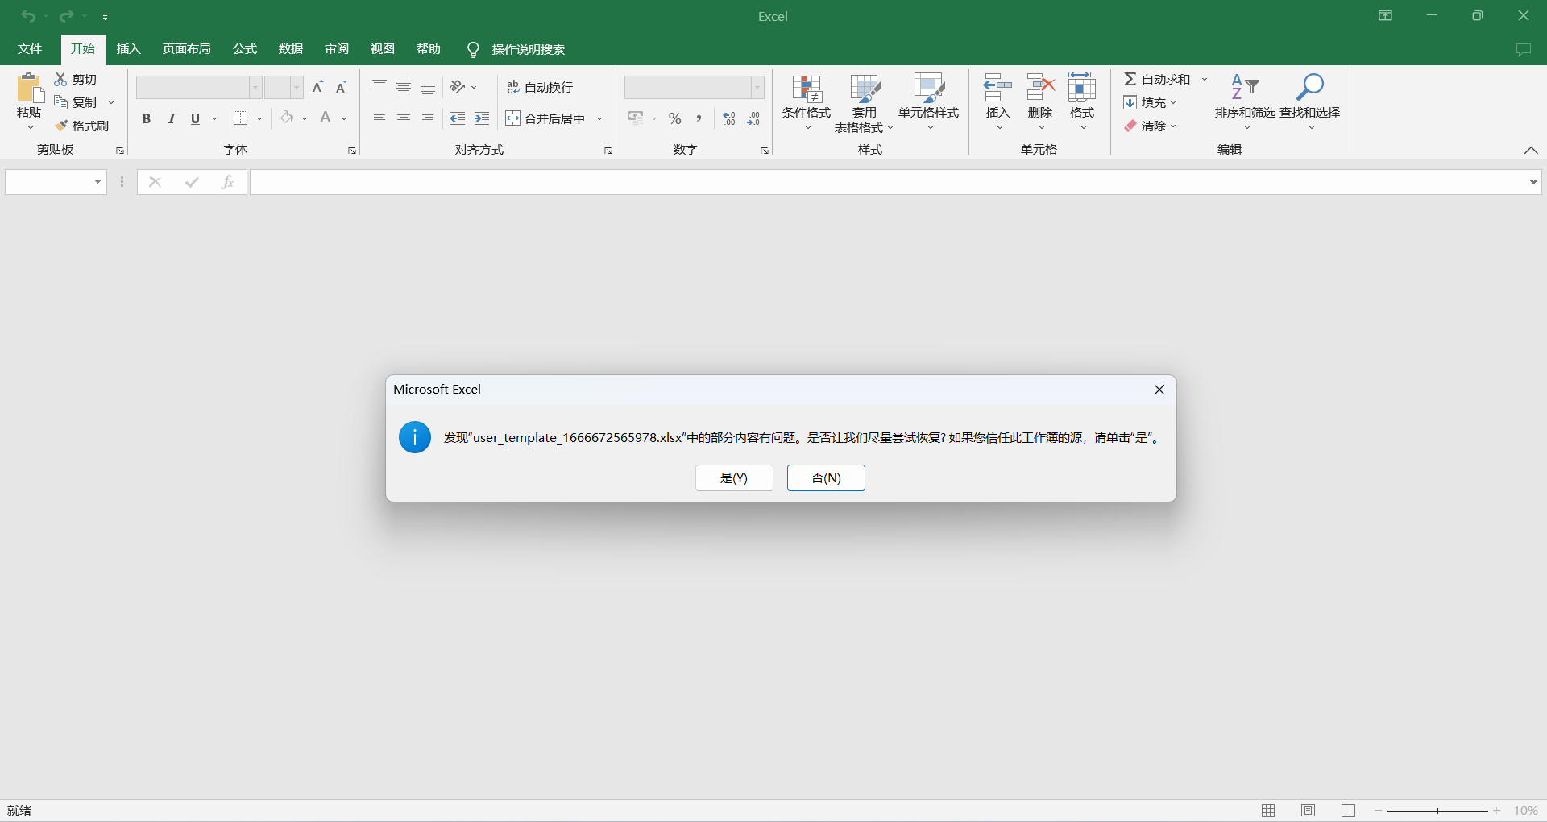Click decrease decimal places icon

tap(753, 118)
